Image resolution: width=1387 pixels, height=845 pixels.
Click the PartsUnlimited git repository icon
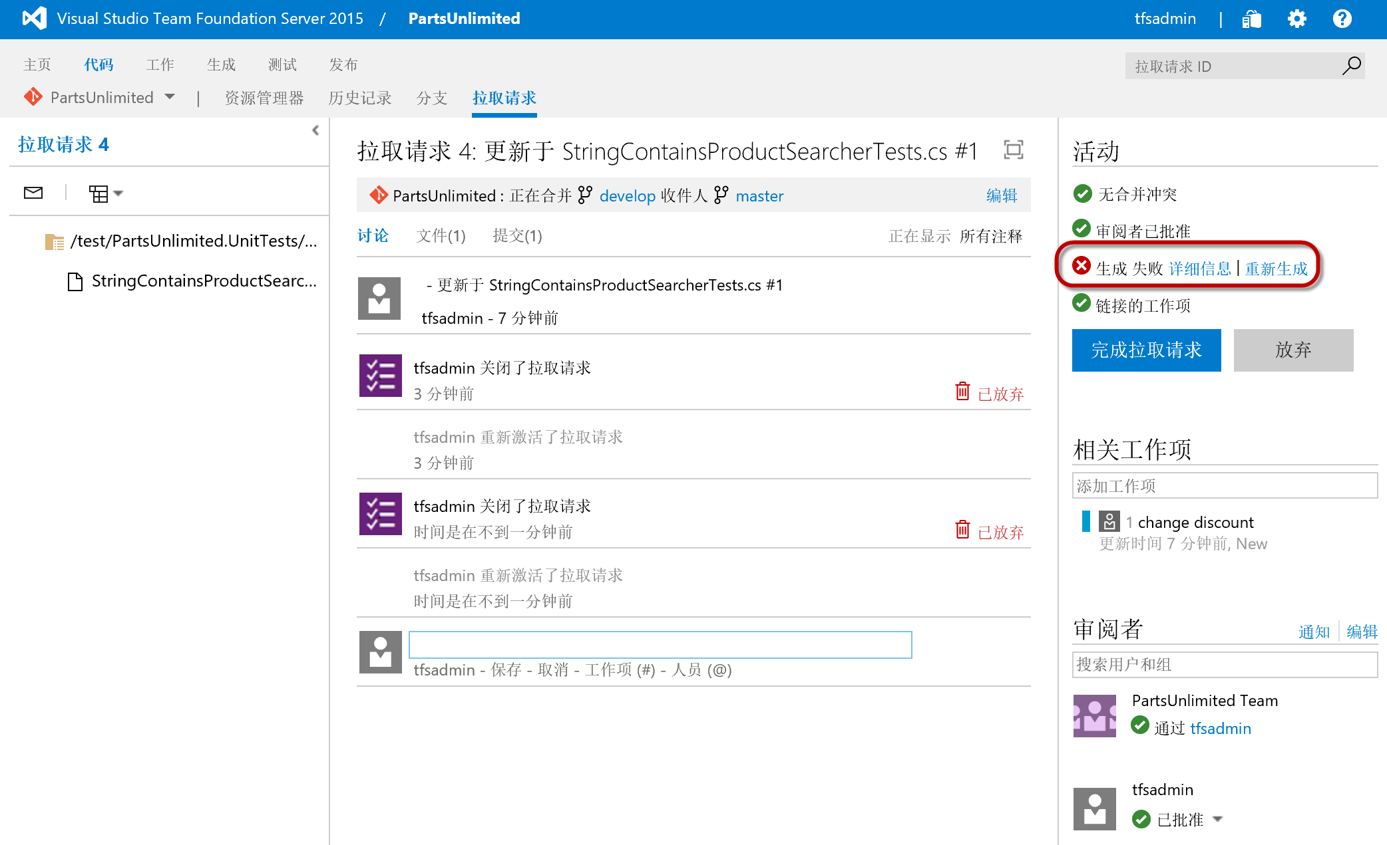(33, 97)
